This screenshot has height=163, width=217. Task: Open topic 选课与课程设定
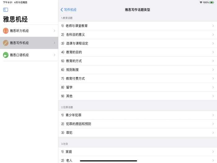(138, 43)
